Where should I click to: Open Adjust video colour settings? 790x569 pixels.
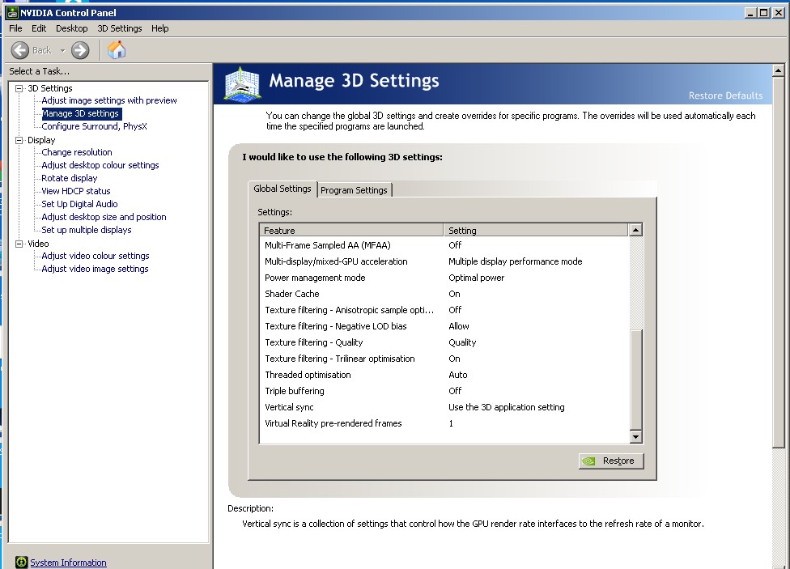[x=96, y=256]
